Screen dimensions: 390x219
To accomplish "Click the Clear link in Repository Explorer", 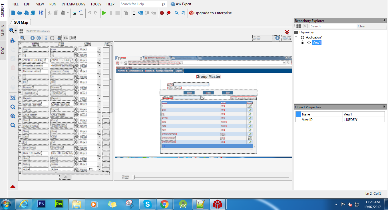I will coord(361,26).
